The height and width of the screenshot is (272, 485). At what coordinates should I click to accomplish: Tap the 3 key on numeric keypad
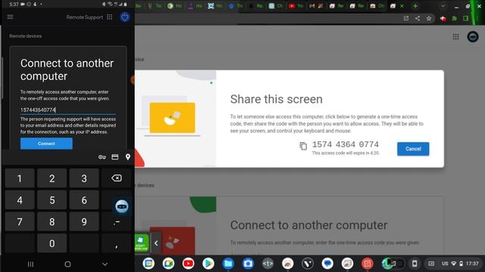84,178
